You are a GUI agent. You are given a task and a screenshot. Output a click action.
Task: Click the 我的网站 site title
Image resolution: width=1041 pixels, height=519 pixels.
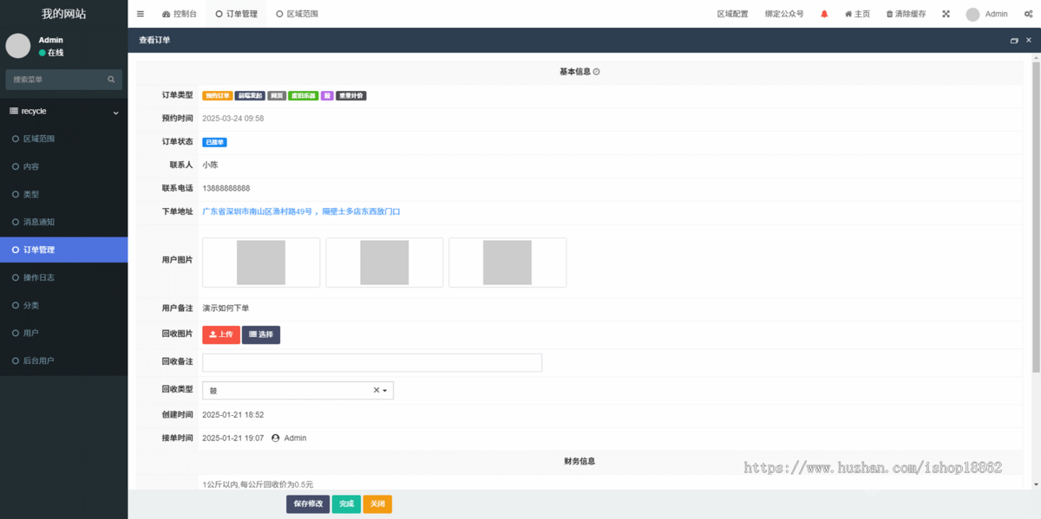pyautogui.click(x=63, y=14)
